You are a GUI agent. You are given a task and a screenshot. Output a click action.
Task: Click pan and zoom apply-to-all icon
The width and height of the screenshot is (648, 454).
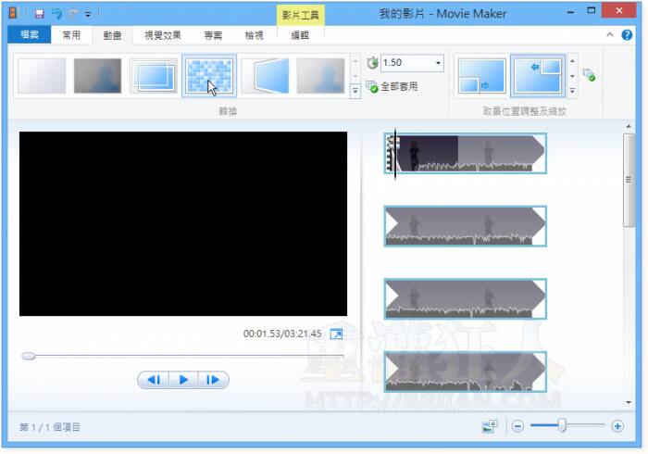coord(589,75)
